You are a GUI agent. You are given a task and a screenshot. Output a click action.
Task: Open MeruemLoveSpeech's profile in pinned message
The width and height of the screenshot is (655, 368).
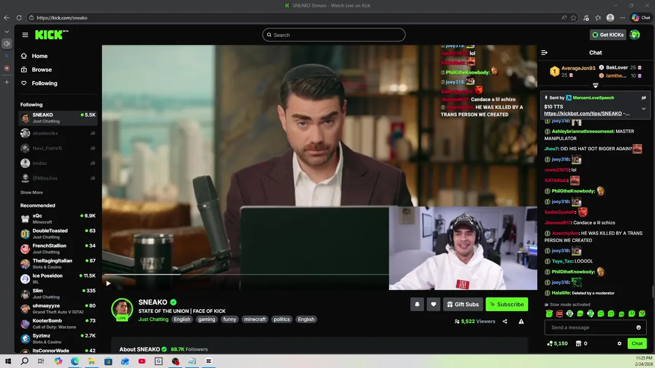coord(594,98)
